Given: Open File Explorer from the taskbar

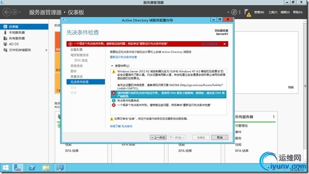Looking at the screenshot, I should pyautogui.click(x=46, y=168).
